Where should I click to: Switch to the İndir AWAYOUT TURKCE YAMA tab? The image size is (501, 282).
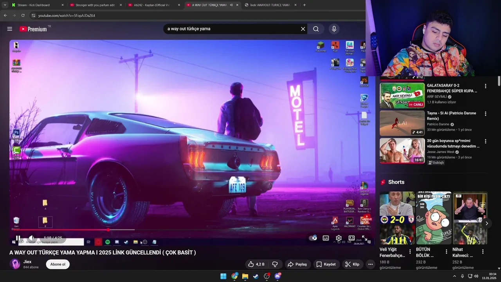[x=270, y=5]
